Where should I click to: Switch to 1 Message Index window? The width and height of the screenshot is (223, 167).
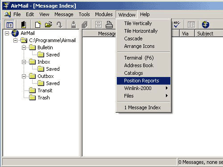(144, 107)
